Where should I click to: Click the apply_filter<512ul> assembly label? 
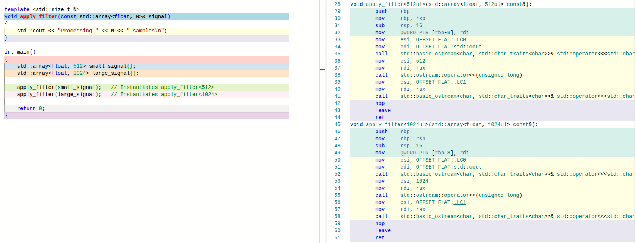coord(440,4)
